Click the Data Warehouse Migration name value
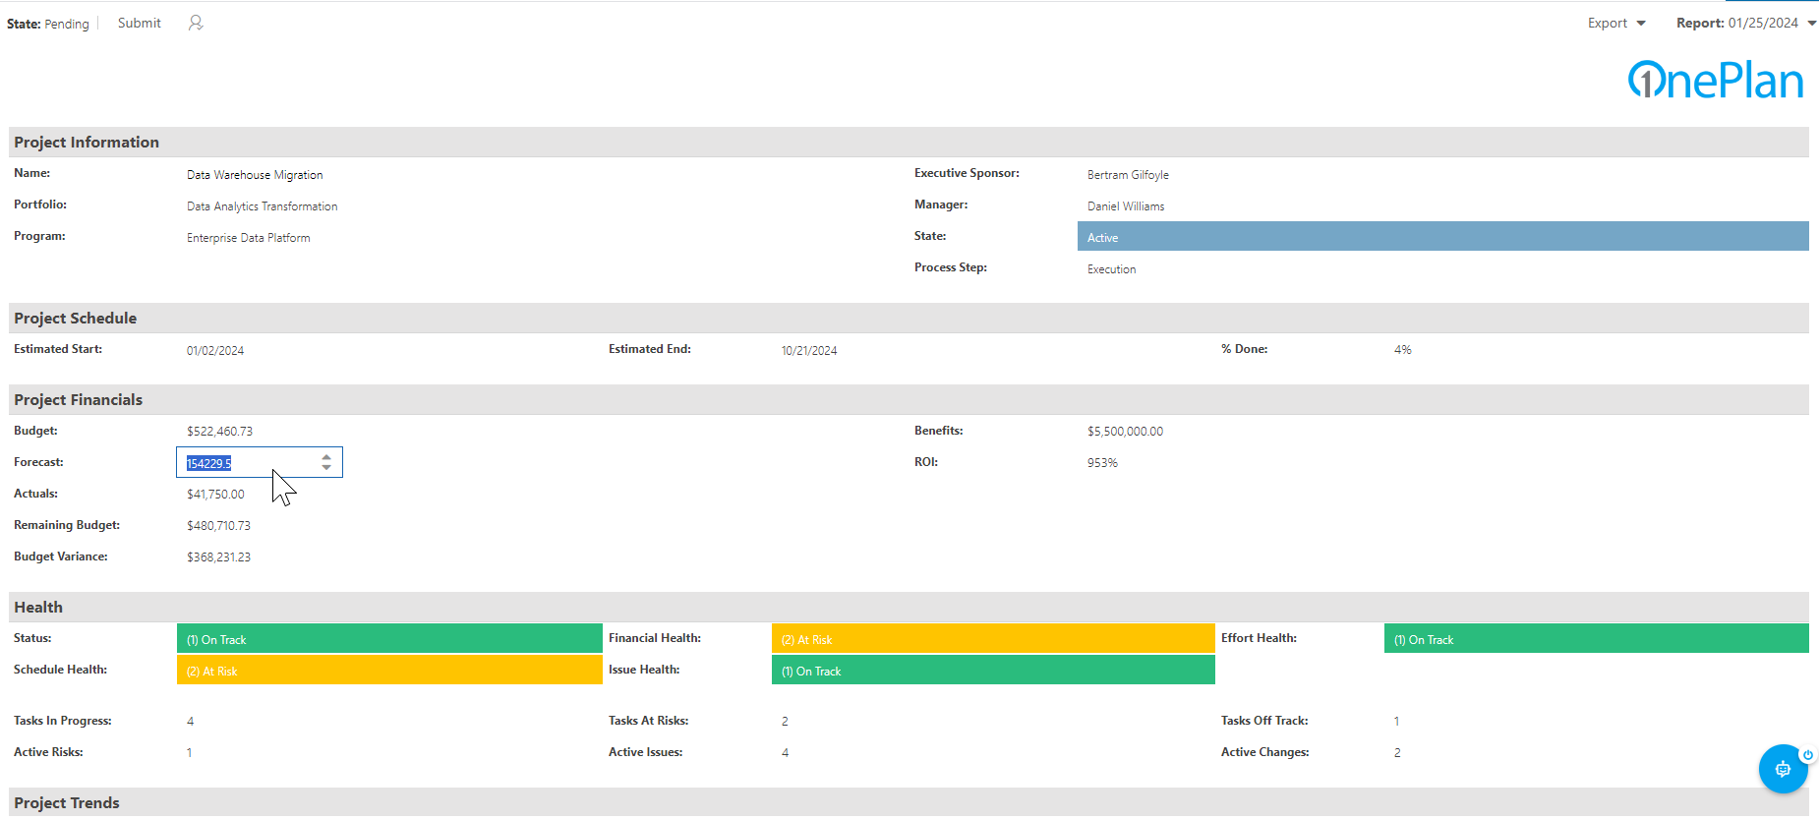 (x=255, y=175)
